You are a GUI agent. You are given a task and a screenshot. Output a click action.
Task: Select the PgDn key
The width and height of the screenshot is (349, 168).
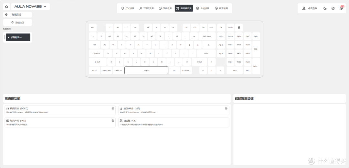coord(221,53)
